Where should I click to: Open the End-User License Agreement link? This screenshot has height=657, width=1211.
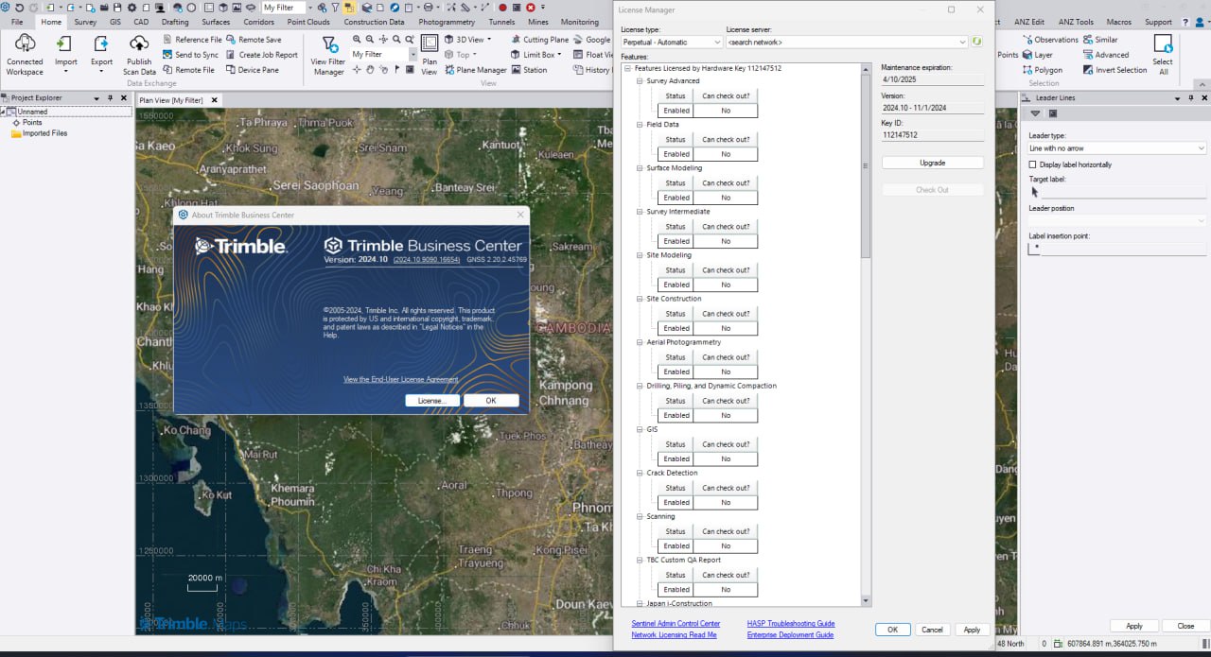400,379
